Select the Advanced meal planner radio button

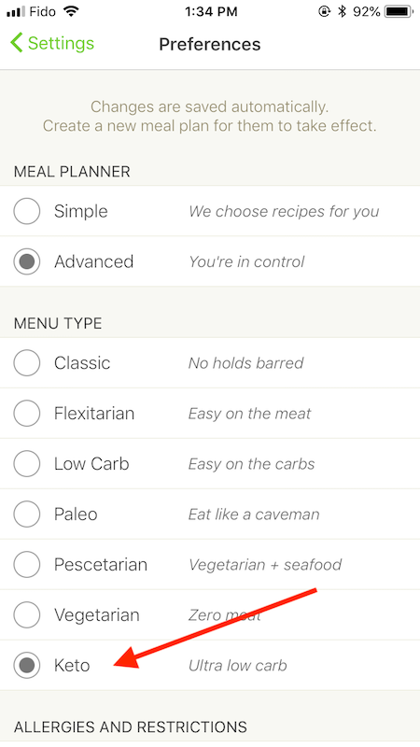[x=27, y=261]
